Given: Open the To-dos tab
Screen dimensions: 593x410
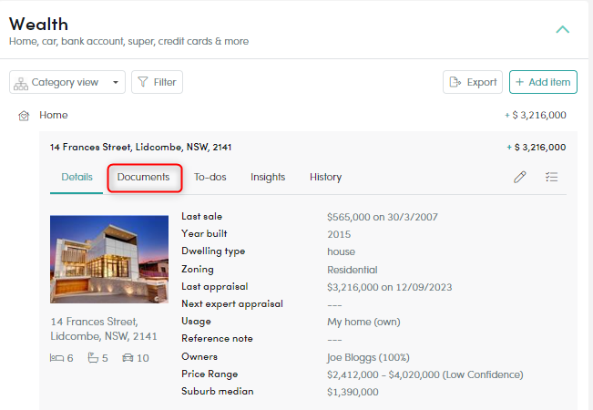Looking at the screenshot, I should [x=210, y=177].
